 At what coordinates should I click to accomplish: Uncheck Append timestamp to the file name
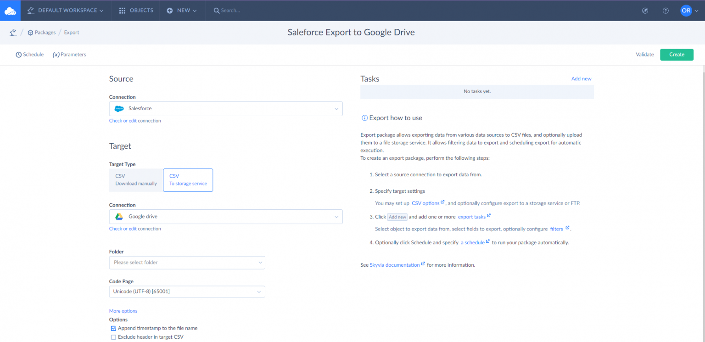(x=113, y=328)
